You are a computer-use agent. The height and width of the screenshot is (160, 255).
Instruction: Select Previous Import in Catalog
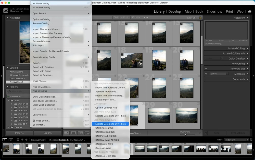click(18, 82)
